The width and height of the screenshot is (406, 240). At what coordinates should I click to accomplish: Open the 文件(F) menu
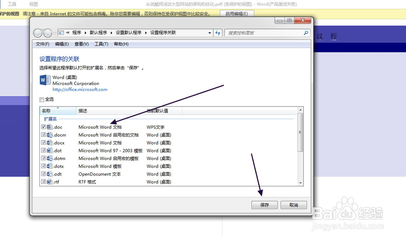(x=43, y=44)
